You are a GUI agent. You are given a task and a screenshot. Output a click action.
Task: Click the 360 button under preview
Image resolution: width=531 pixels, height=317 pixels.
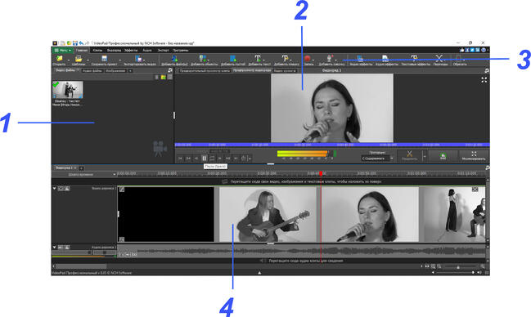point(443,156)
